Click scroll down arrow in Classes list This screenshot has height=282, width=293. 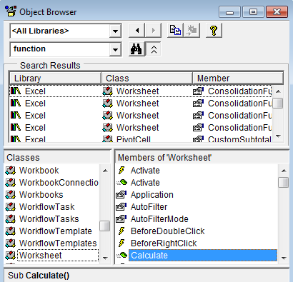pyautogui.click(x=105, y=258)
